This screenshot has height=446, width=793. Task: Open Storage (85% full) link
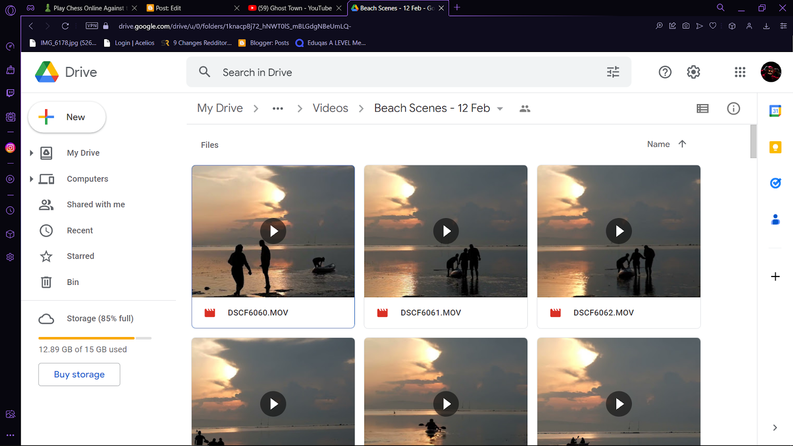[100, 319]
